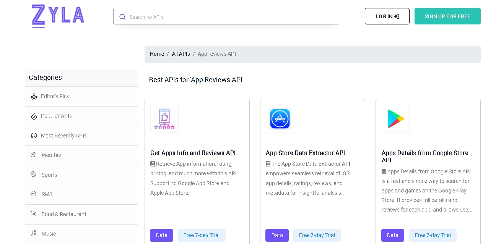This screenshot has width=483, height=244.
Task: Click description text of Apps Details Google card
Action: 427,191
